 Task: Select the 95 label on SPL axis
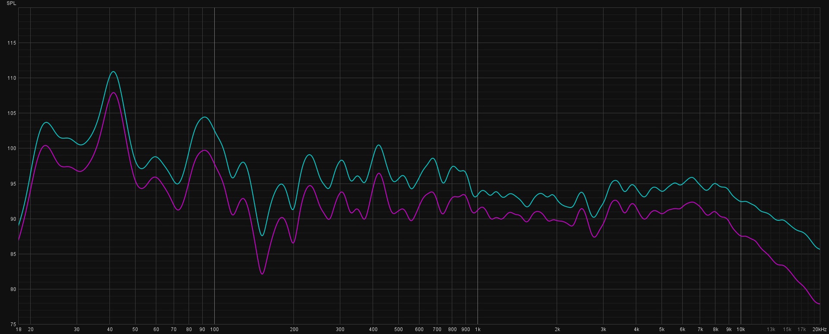pyautogui.click(x=13, y=184)
